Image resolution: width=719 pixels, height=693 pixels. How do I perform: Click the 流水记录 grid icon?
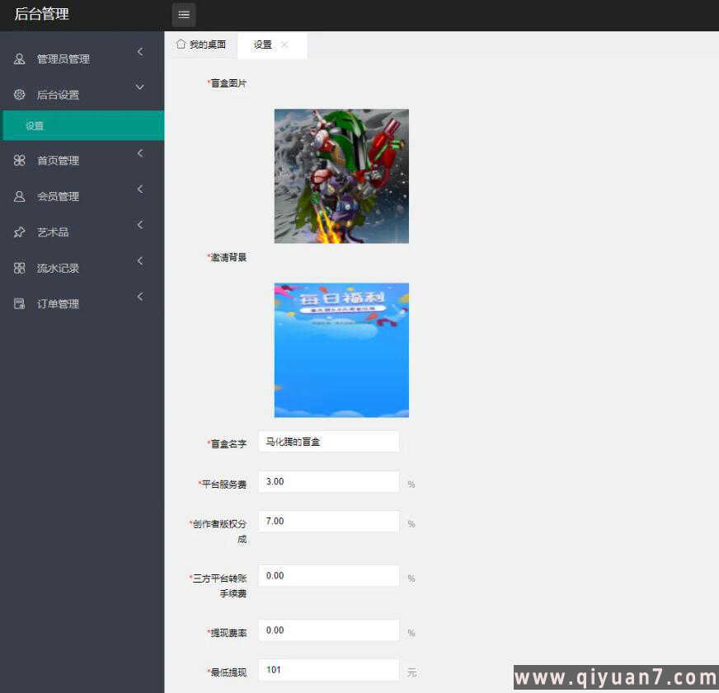20,269
